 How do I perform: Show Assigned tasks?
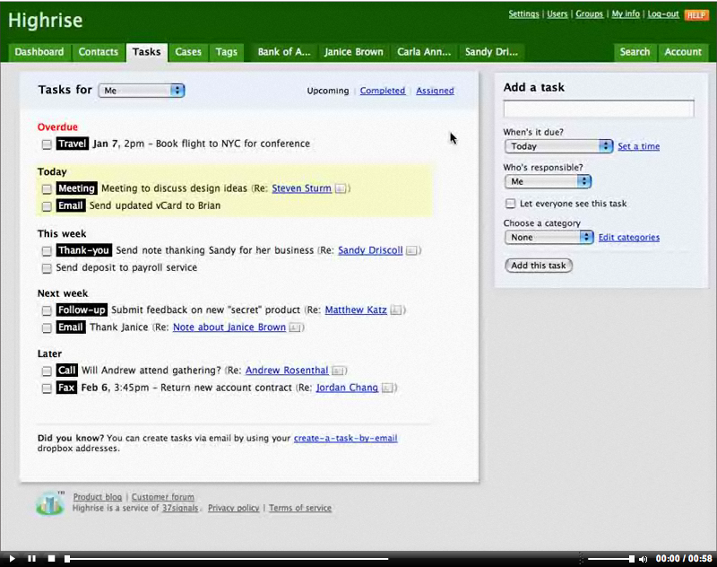pyautogui.click(x=435, y=91)
